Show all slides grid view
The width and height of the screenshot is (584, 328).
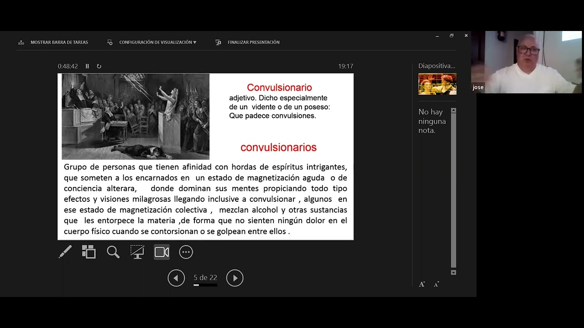coord(89,252)
